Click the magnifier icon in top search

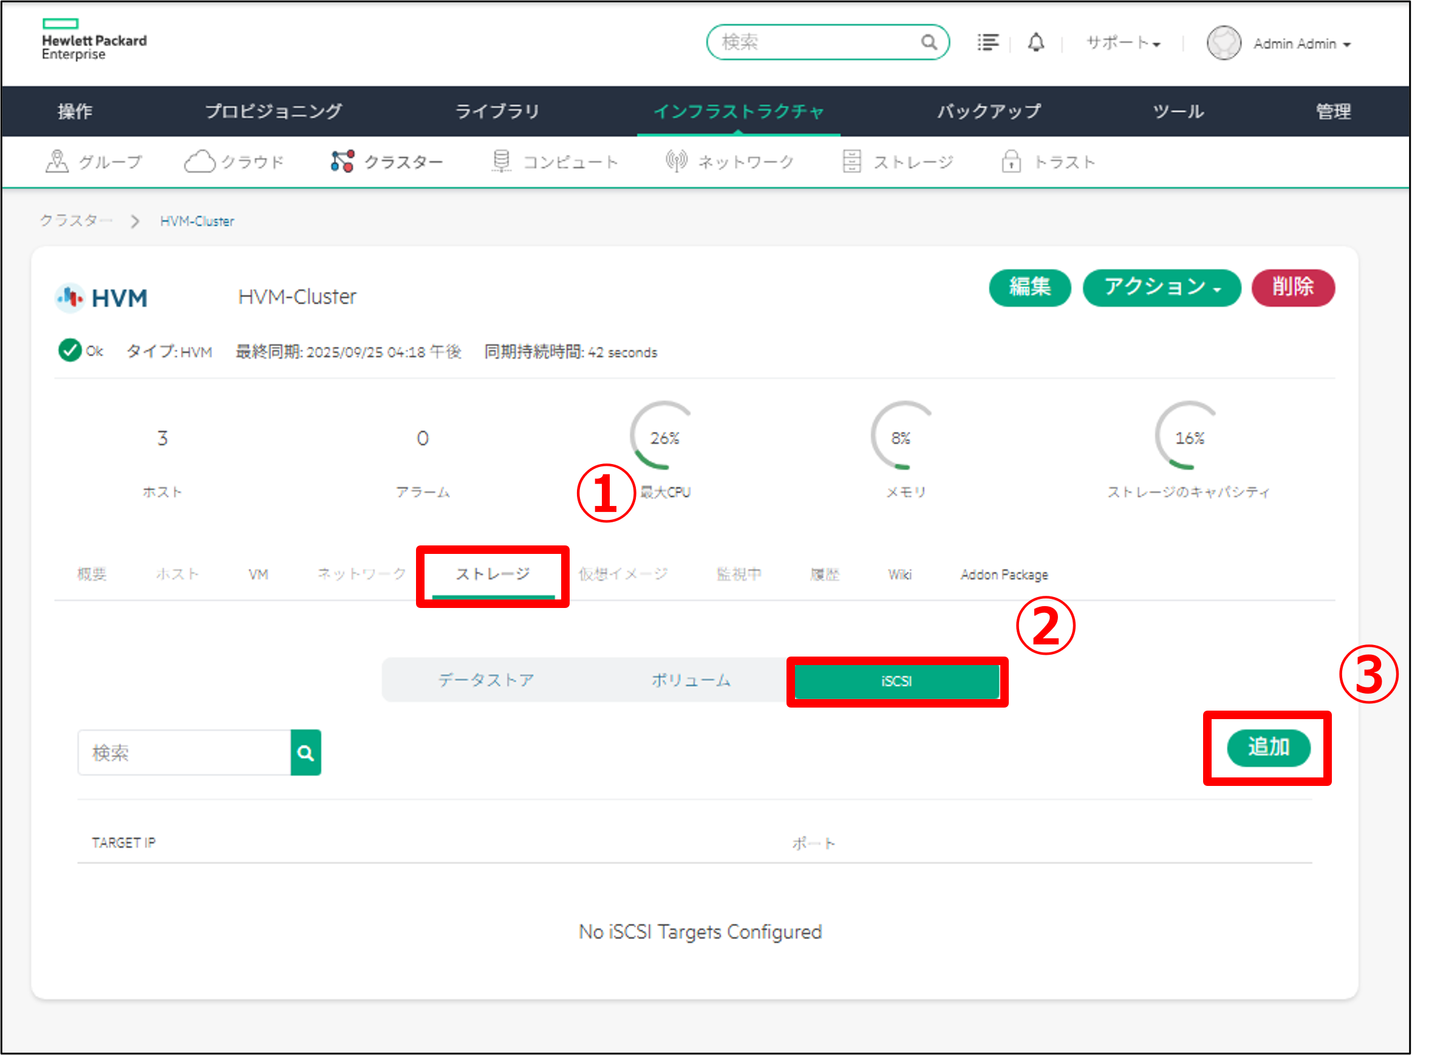point(929,43)
